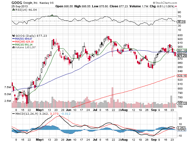Select the MA(10) 891.14 legend entry
Image resolution: width=187 pixels, height=142 pixels.
24,44
